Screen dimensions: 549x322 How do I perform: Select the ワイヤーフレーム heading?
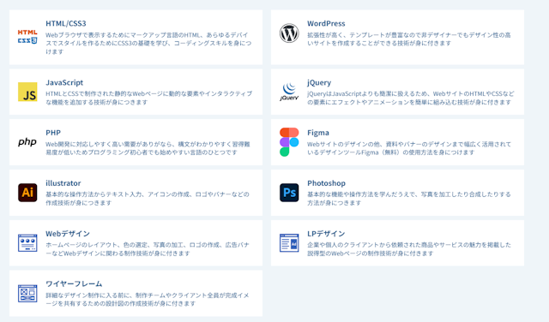point(74,284)
